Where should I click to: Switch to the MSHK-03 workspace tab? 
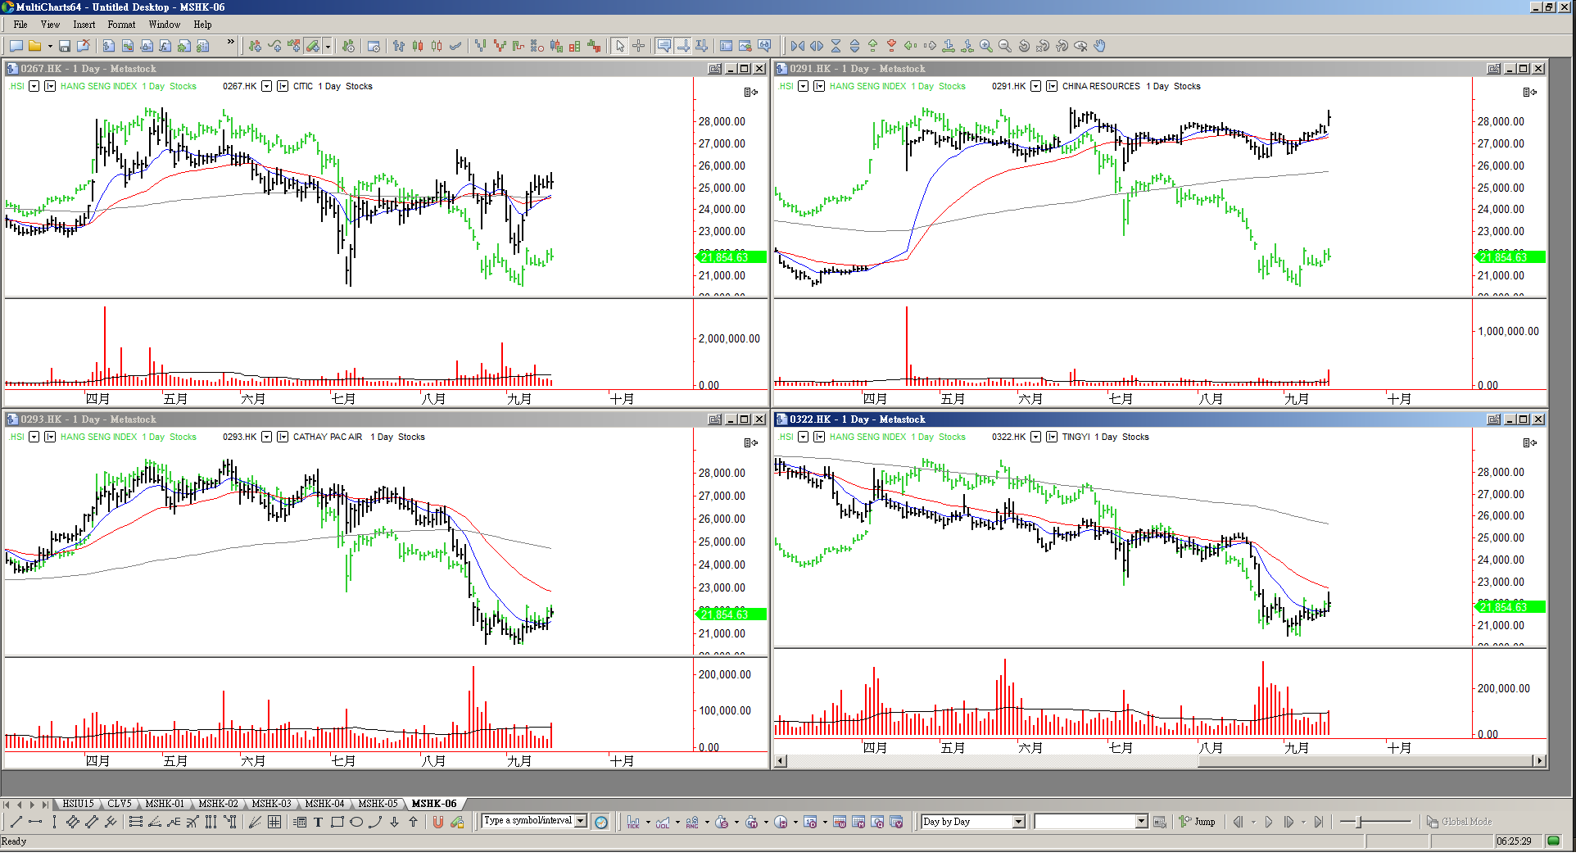271,804
